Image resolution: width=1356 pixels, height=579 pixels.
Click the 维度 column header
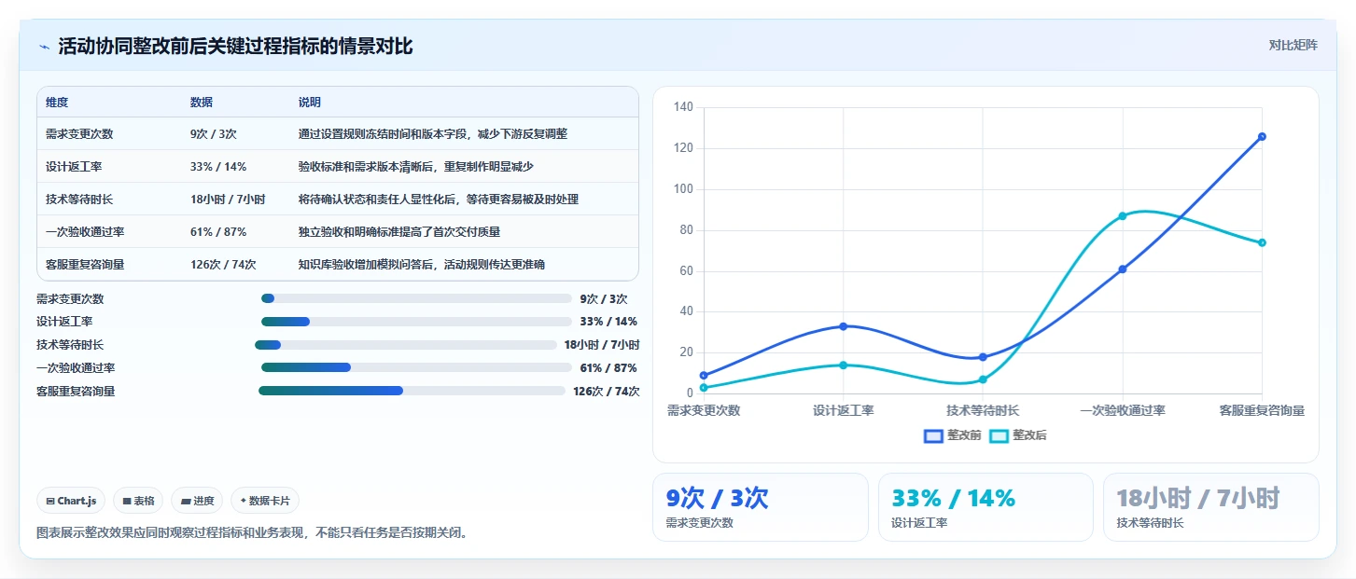coord(57,103)
